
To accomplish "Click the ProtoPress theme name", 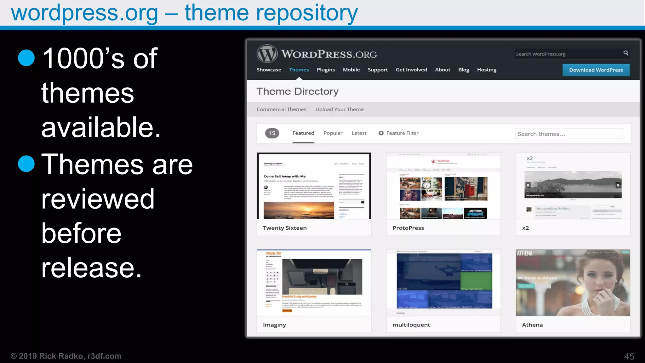I will tap(408, 228).
